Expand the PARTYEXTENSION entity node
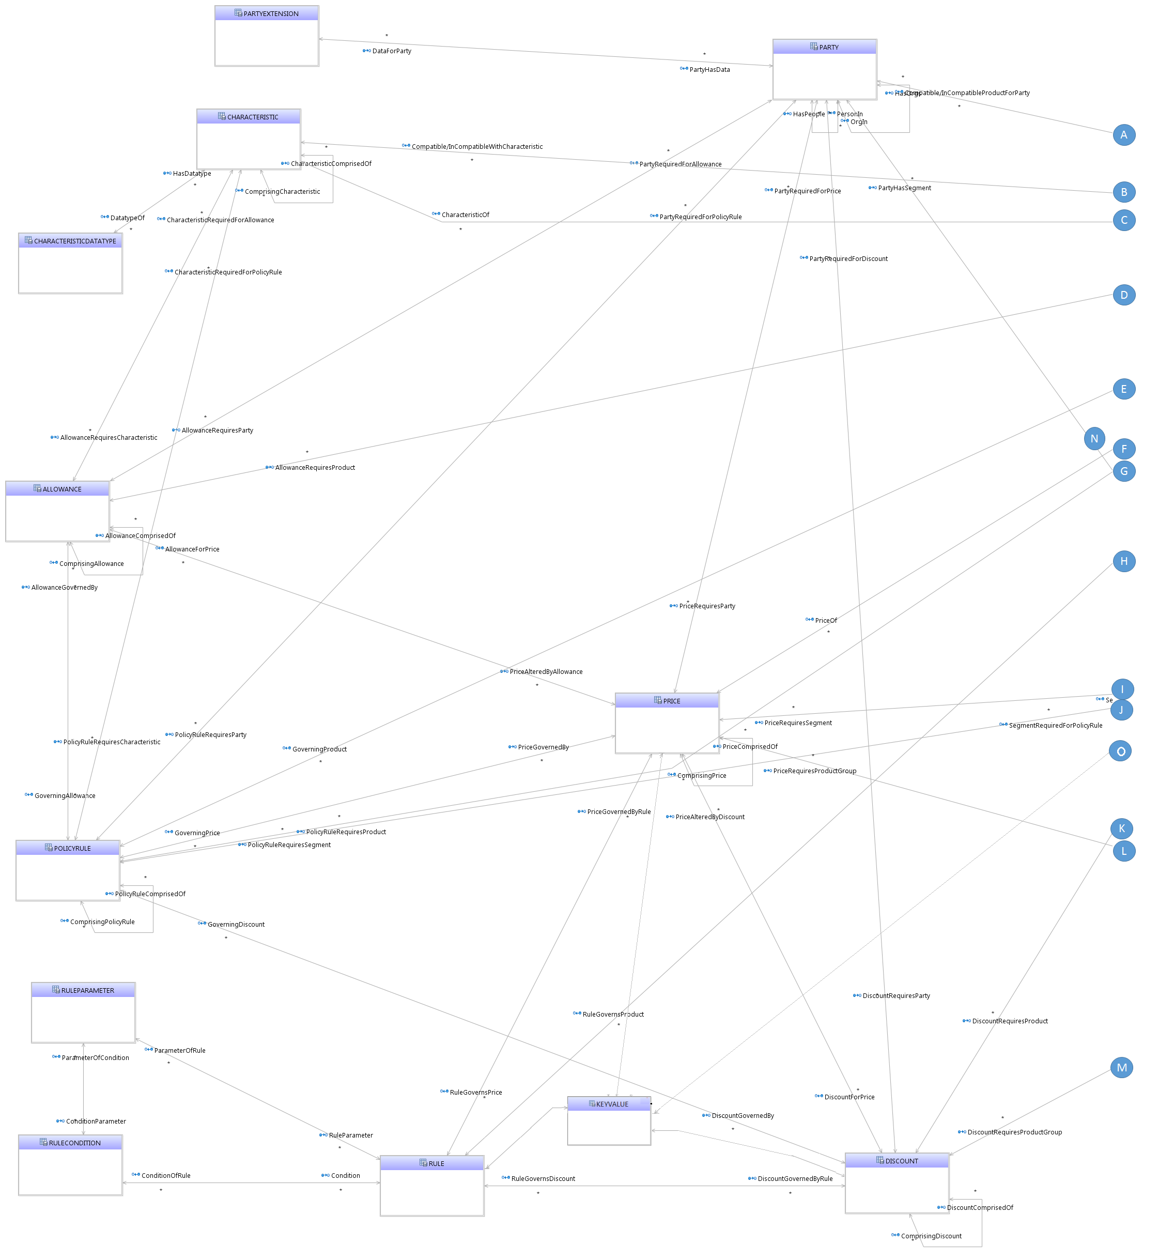Screen dimensions: 1174x1259 pyautogui.click(x=269, y=18)
